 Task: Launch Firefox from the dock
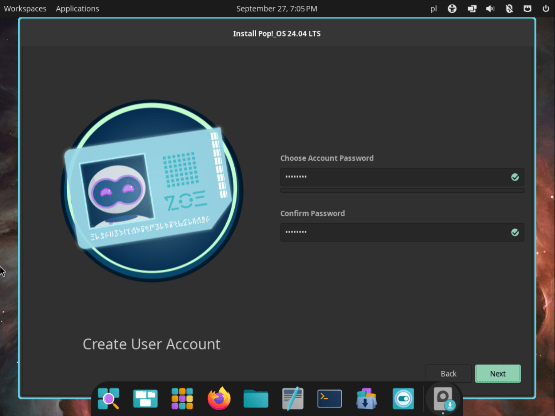pyautogui.click(x=219, y=399)
